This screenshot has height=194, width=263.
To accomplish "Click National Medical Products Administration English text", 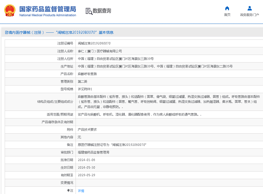I will pyautogui.click(x=48, y=15).
